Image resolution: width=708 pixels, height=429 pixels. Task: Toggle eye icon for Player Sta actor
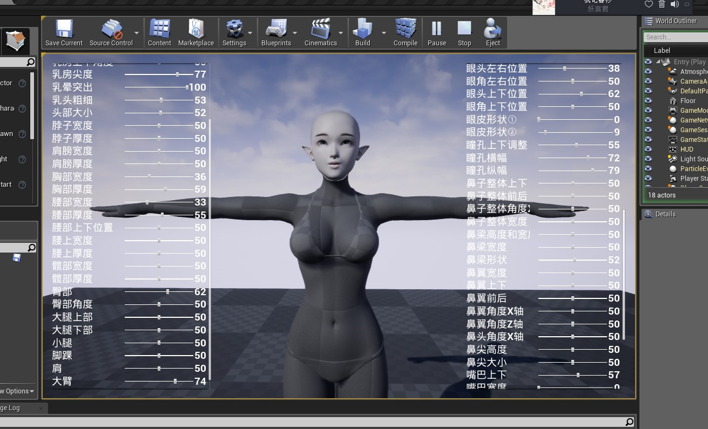coord(648,179)
